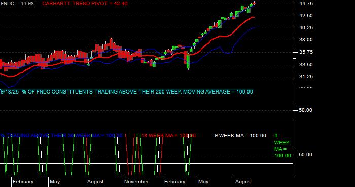Click the first February marker on the timeline
This screenshot has width=355, height=187.
pos(23,182)
